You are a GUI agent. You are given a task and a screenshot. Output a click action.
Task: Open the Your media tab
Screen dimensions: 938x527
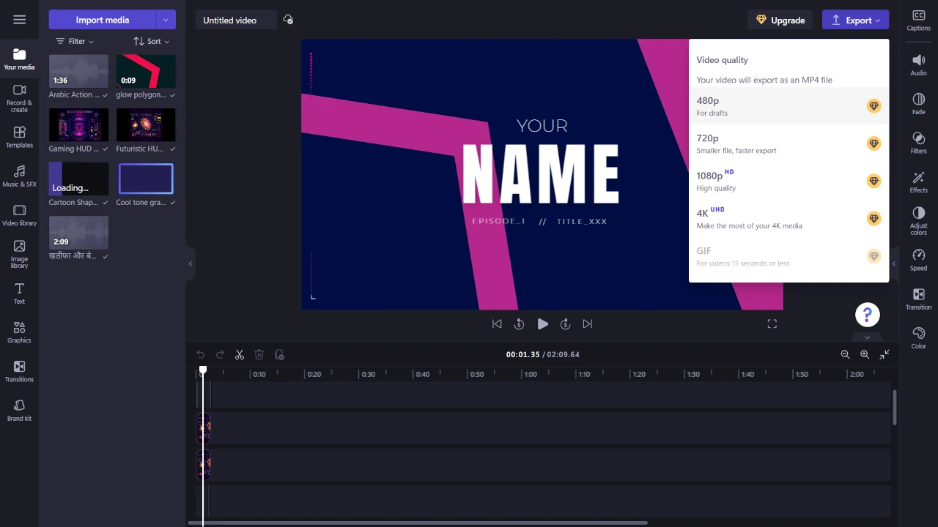[19, 59]
